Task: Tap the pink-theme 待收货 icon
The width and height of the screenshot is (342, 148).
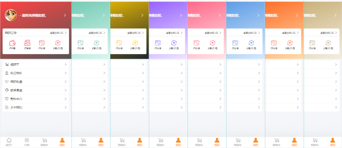Action: pyautogui.click(x=197, y=43)
